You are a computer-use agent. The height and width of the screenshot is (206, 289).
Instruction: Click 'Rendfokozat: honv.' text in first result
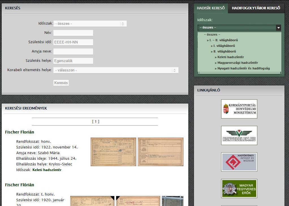pos(34,141)
